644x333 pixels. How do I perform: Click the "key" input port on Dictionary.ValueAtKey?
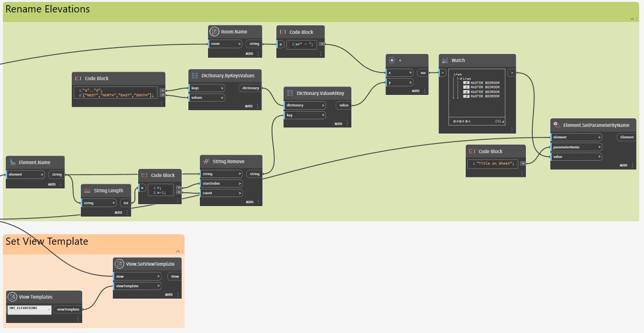pos(305,115)
